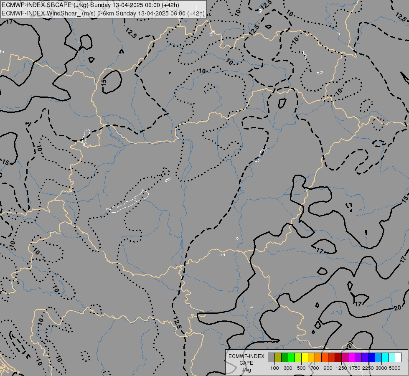The width and height of the screenshot is (409, 376).
Task: Click the '3000' legend value
Action: [x=381, y=368]
